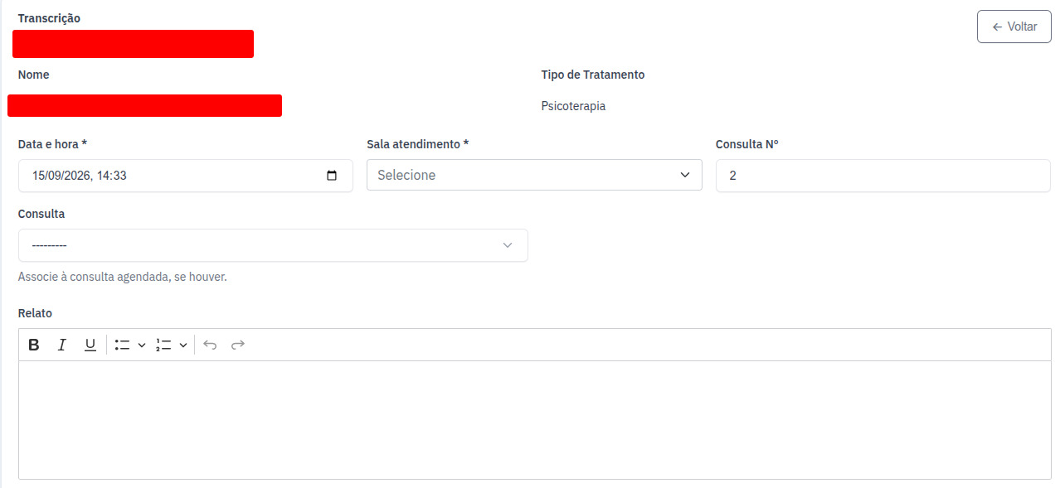Click inside the Relato text area
The image size is (1060, 488).
pos(534,419)
